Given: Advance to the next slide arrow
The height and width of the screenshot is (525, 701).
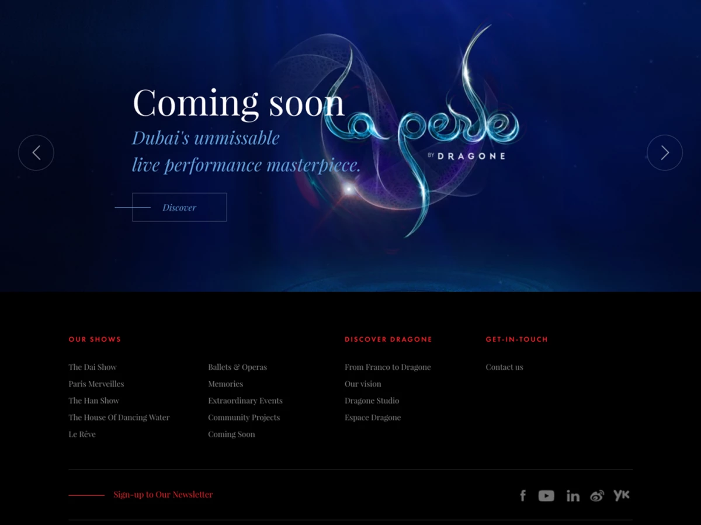Looking at the screenshot, I should click(665, 153).
